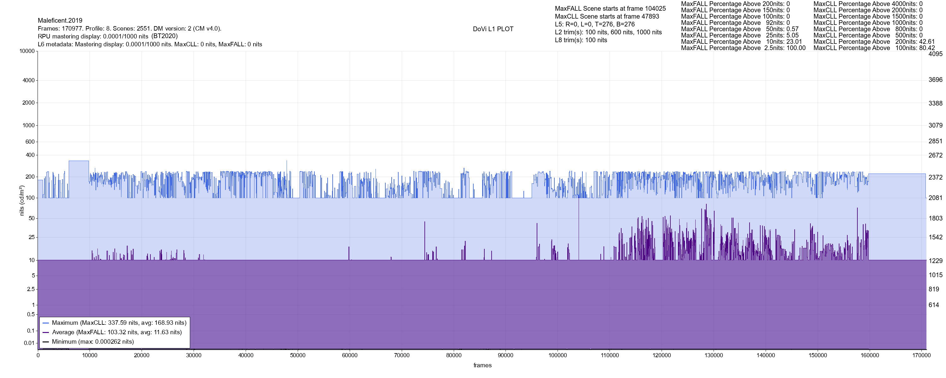946x378 pixels.
Task: Click the 'nits (cd/m²)' y-axis label
Action: point(22,200)
